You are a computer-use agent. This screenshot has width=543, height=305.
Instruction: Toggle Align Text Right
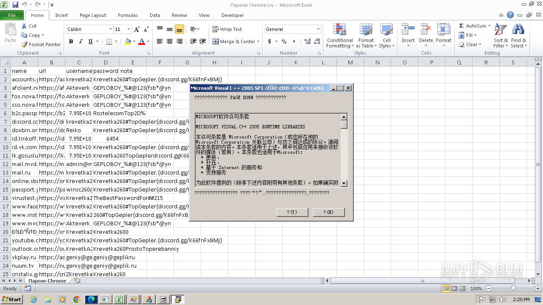click(x=179, y=42)
